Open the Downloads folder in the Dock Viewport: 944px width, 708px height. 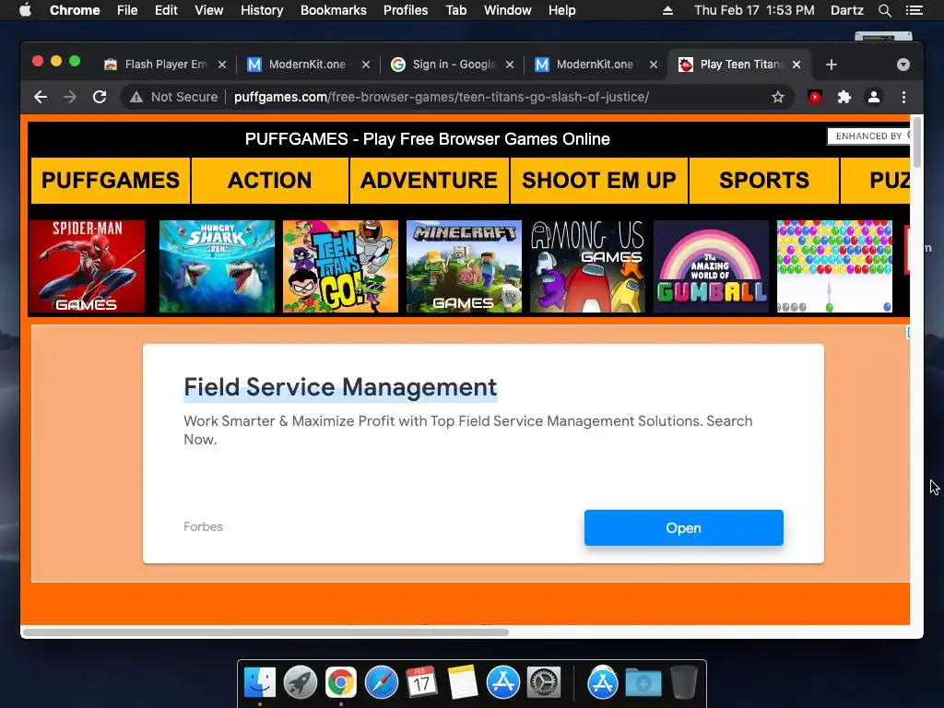[643, 683]
